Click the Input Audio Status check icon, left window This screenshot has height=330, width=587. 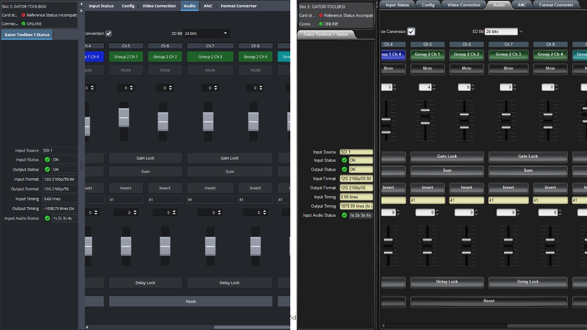coord(47,218)
